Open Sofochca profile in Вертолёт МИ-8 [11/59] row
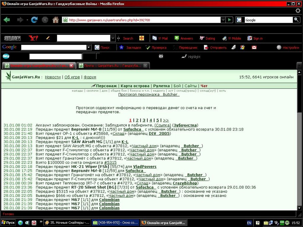This screenshot has height=227, width=303. 133,129
